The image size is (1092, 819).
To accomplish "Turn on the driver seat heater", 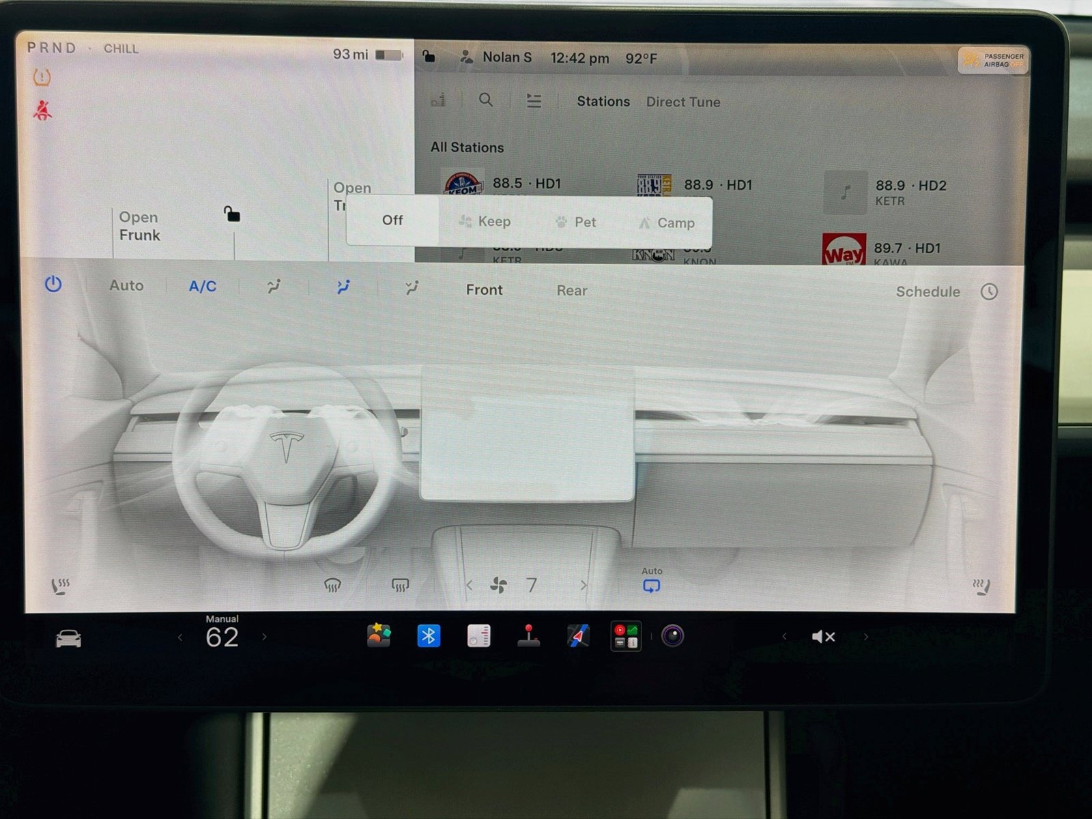I will click(61, 586).
